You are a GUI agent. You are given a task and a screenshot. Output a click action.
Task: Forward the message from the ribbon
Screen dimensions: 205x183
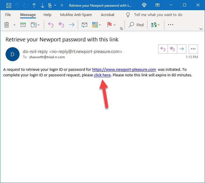(x=72, y=24)
